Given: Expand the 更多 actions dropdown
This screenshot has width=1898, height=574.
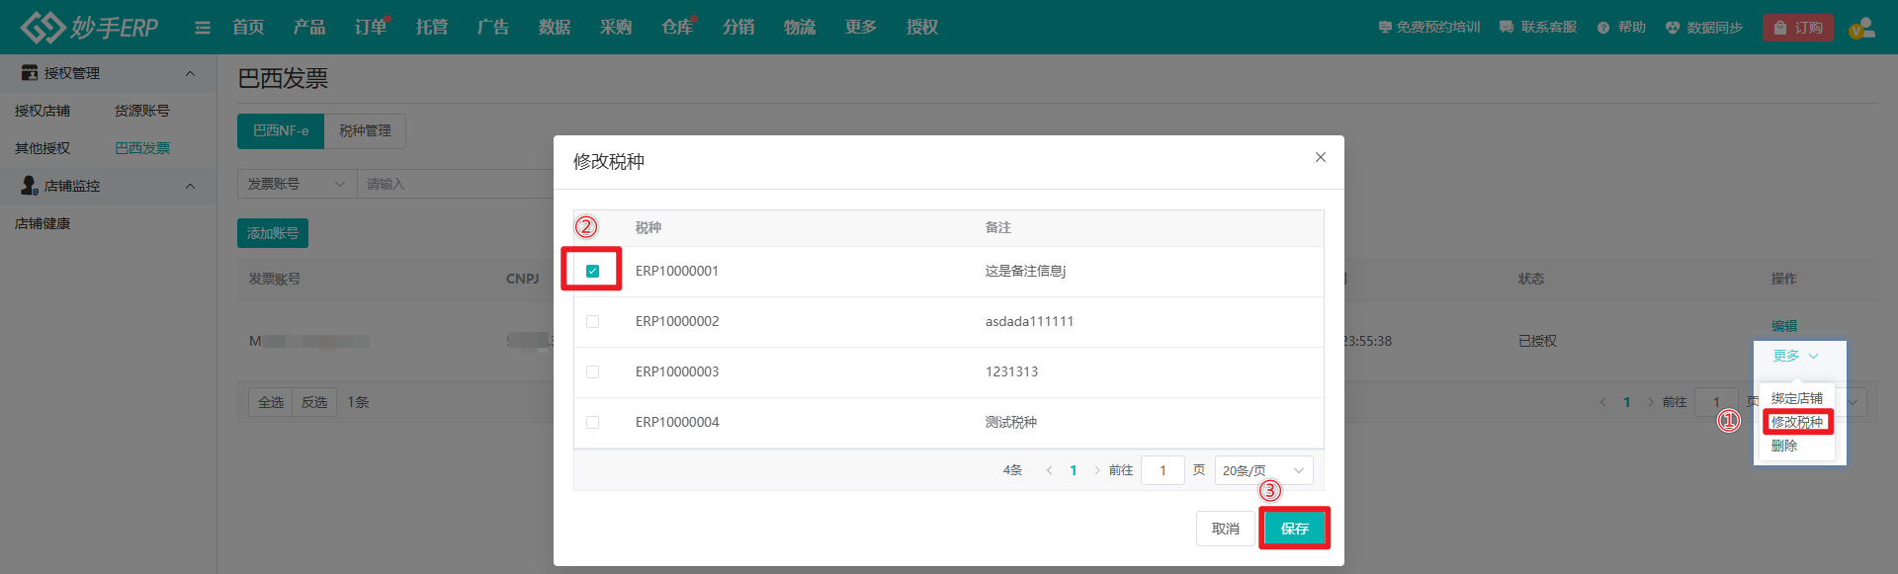Looking at the screenshot, I should 1795,356.
